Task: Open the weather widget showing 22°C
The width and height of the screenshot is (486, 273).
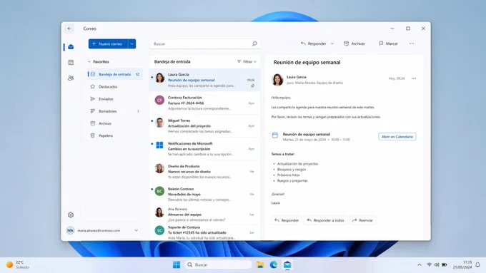Action: [x=18, y=265]
